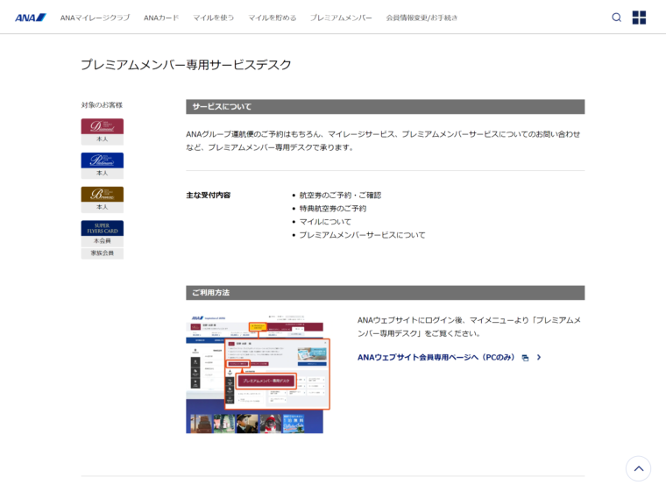Open 会員情報変更/お手続き menu

coord(422,18)
